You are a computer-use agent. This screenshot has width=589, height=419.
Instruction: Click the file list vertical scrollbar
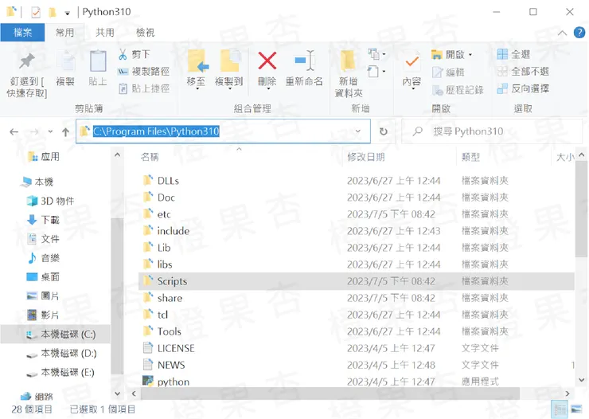point(582,210)
